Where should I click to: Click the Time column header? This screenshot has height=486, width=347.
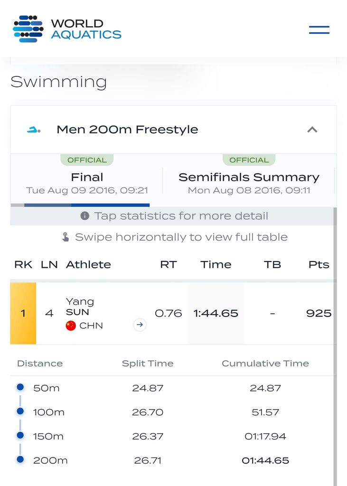(216, 264)
